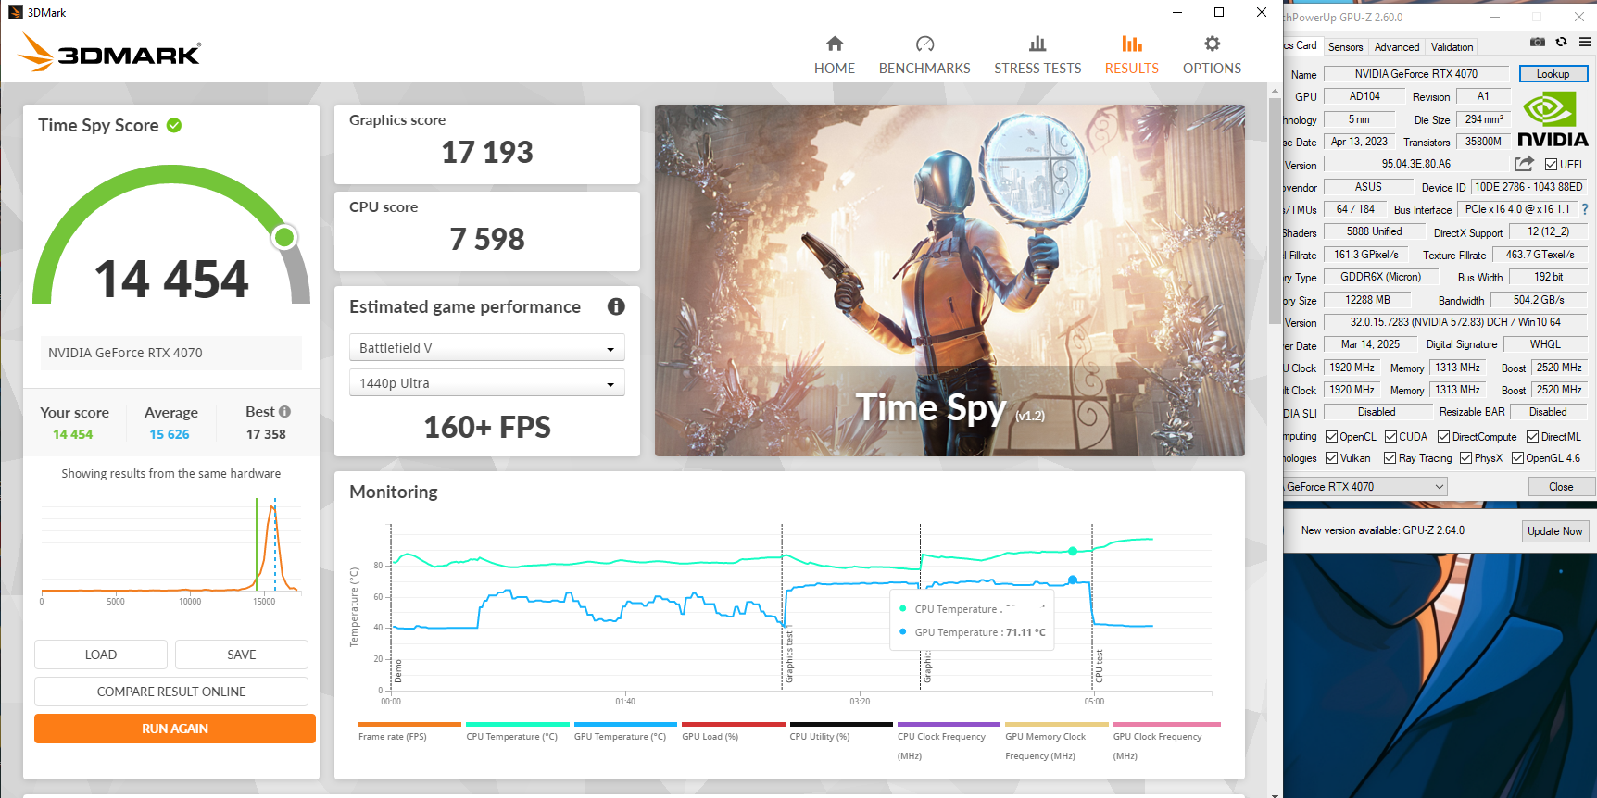Image resolution: width=1597 pixels, height=798 pixels.
Task: Toggle the GPU Temperature legend swatch
Action: click(625, 725)
